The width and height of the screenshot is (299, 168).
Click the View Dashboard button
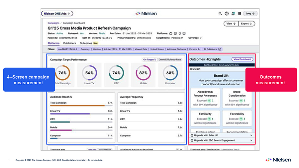pos(242,59)
